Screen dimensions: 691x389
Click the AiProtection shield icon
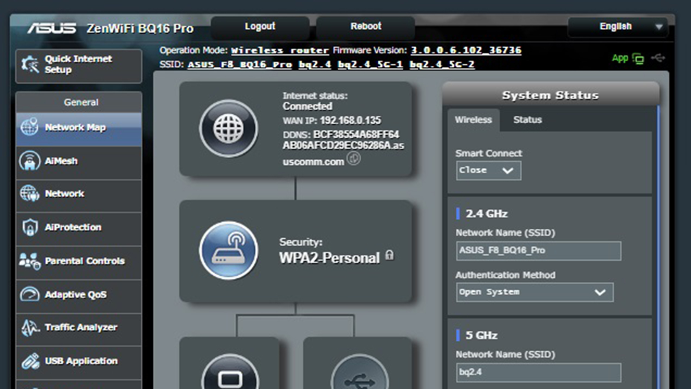30,227
